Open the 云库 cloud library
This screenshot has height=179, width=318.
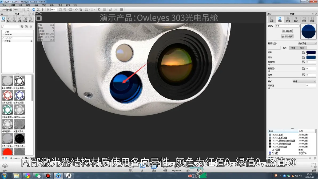pos(5,168)
